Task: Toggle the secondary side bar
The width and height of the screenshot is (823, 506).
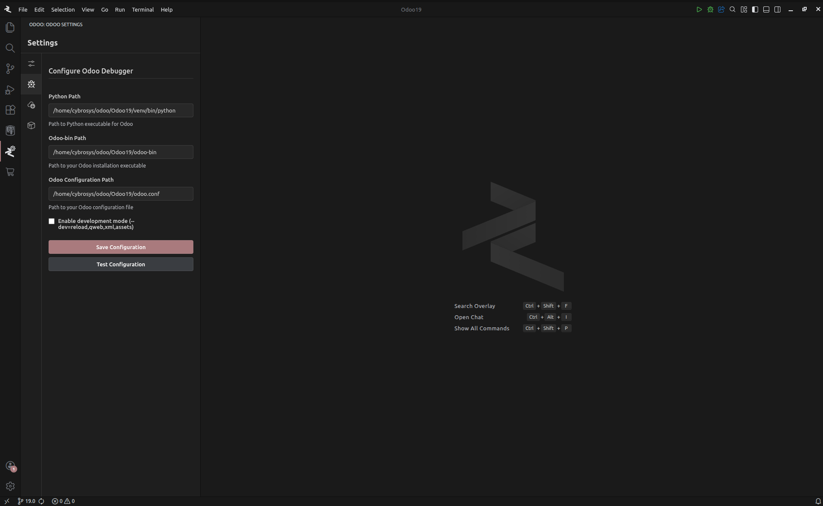Action: coord(777,9)
